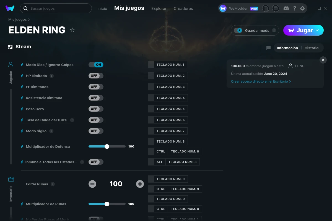Adjust the Multiplicador de Defensa slider

click(x=107, y=146)
